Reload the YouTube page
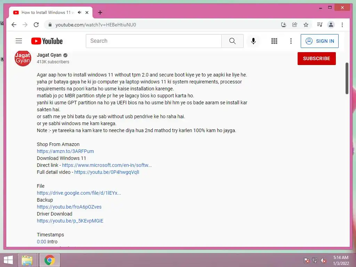 tap(36, 25)
